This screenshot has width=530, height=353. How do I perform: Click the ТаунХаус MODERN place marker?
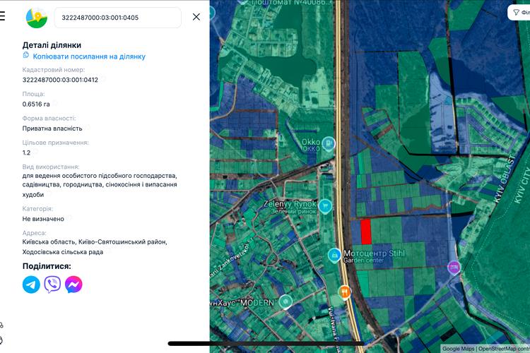coord(285,301)
